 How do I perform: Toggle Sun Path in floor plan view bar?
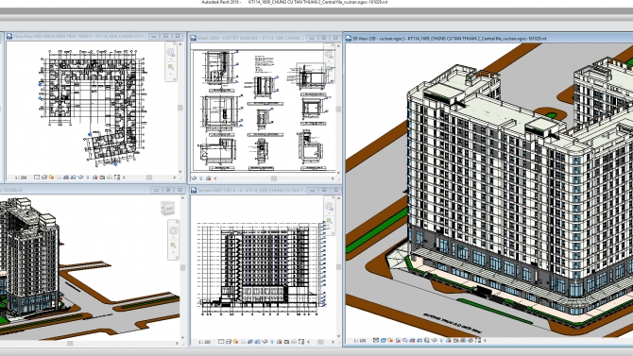[x=52, y=178]
